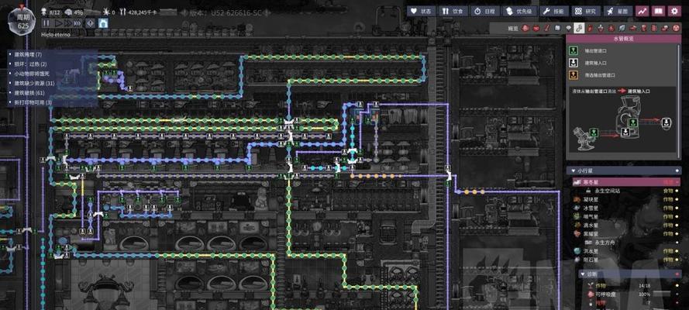Click the duplicant count 8/12 indicator
The height and width of the screenshot is (310, 689).
point(51,12)
